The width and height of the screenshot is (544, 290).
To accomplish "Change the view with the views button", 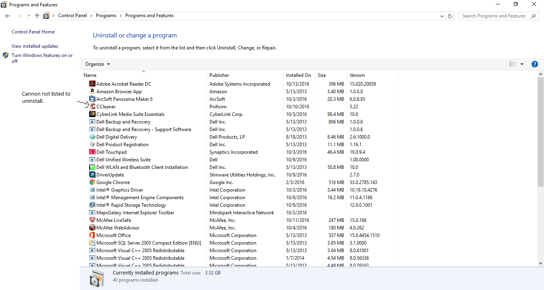I will coord(513,64).
